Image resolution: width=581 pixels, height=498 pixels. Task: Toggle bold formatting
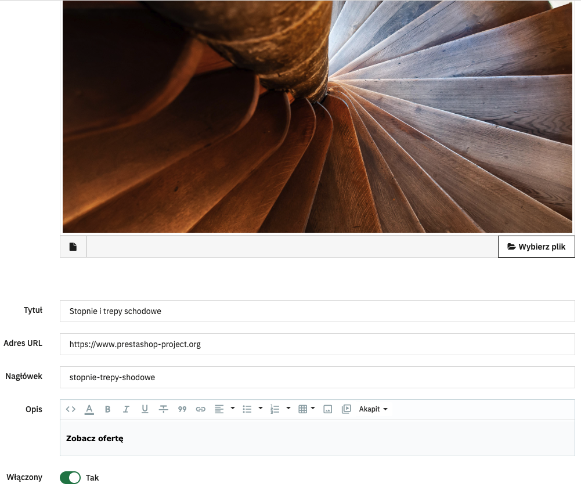tap(108, 409)
